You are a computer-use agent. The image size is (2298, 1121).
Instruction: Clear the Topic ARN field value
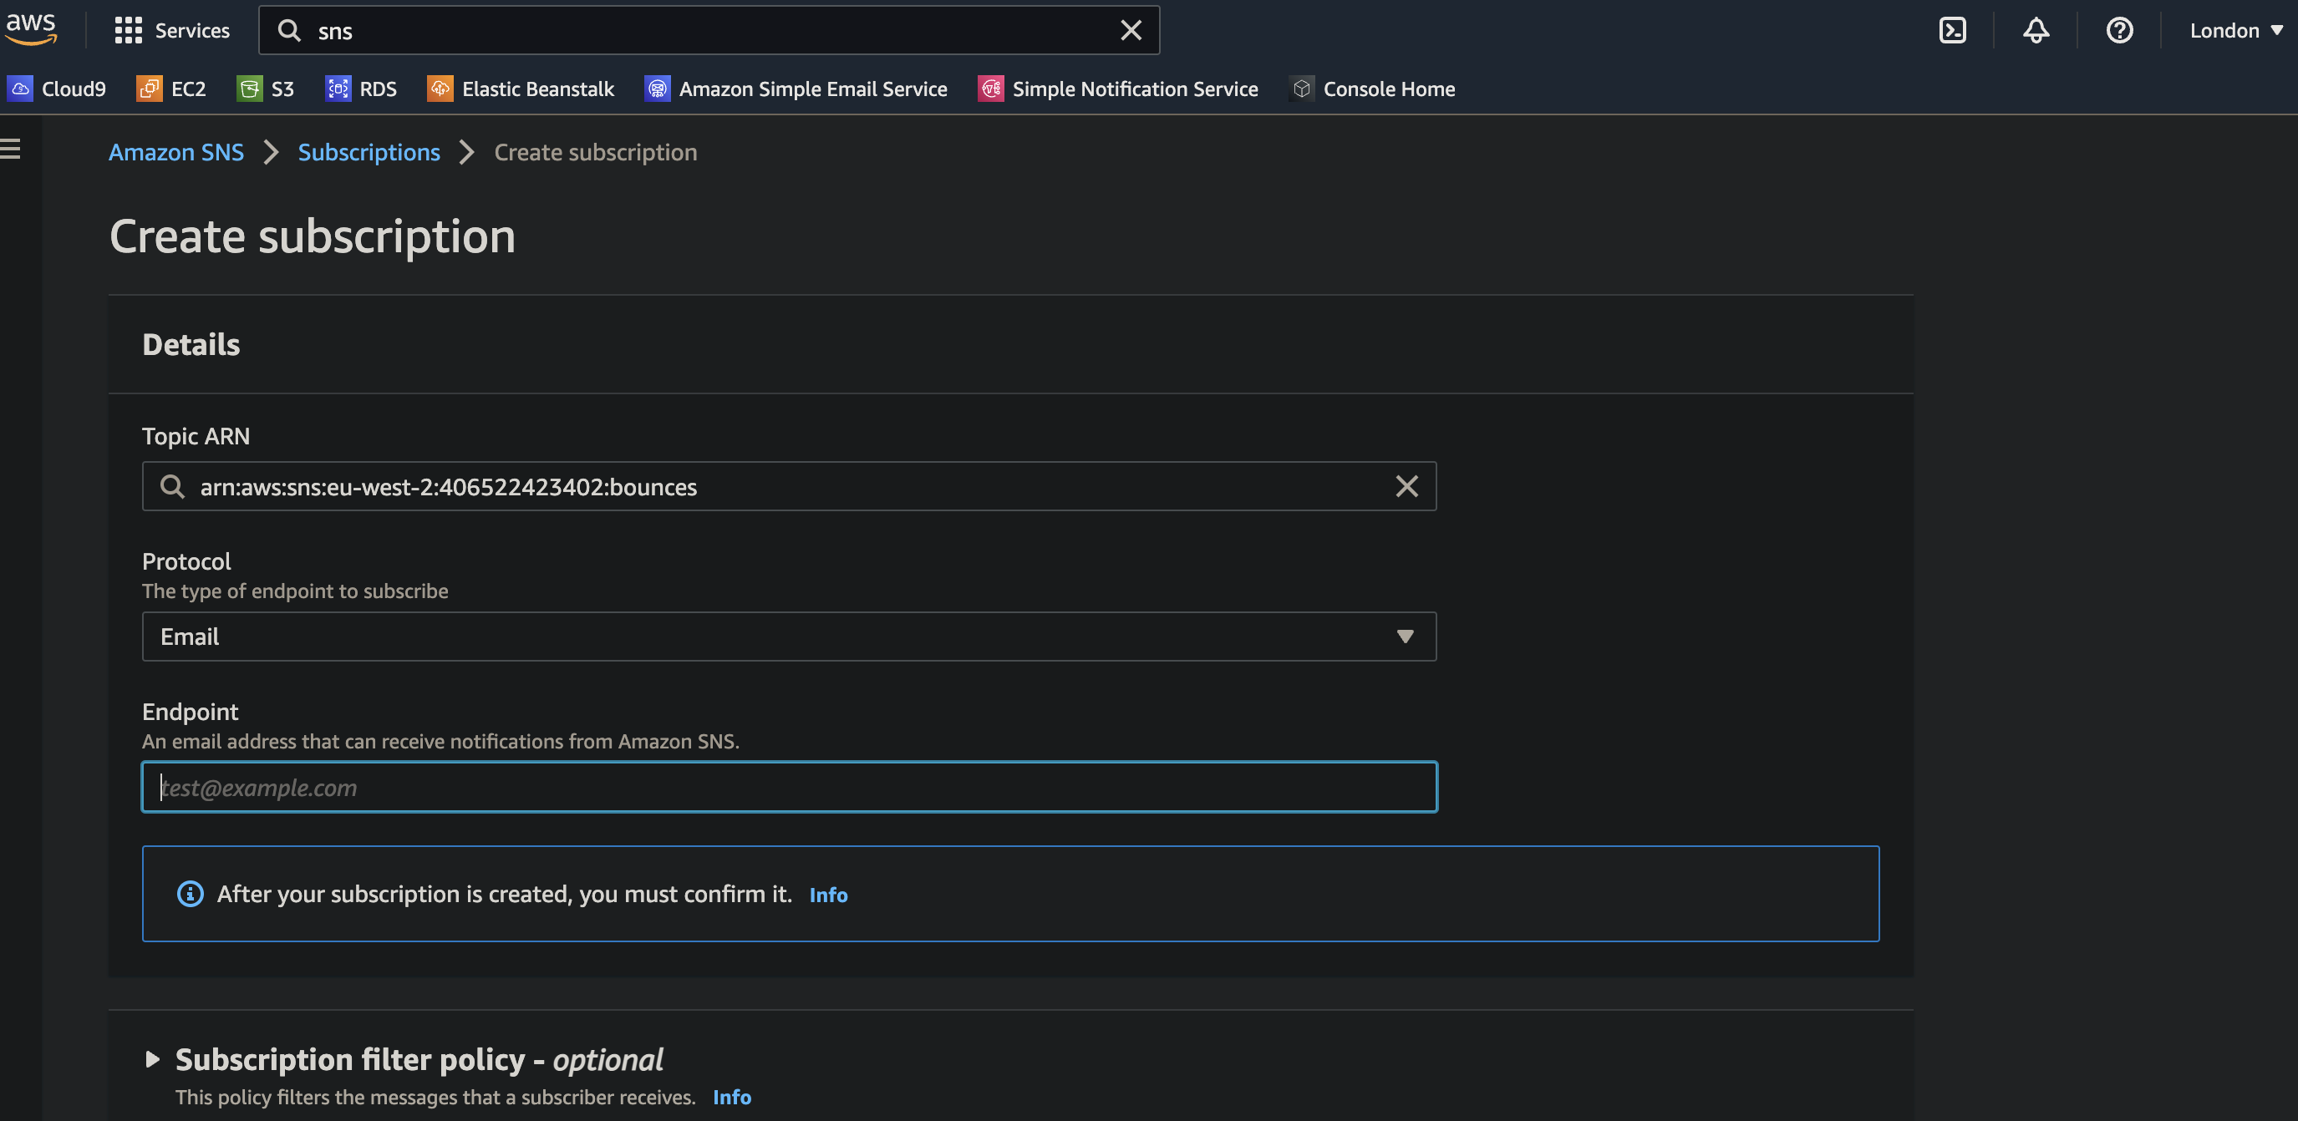point(1406,486)
